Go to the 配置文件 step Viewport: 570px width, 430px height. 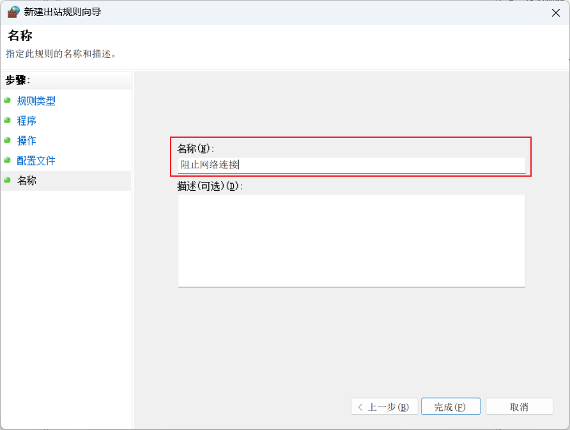click(x=36, y=161)
